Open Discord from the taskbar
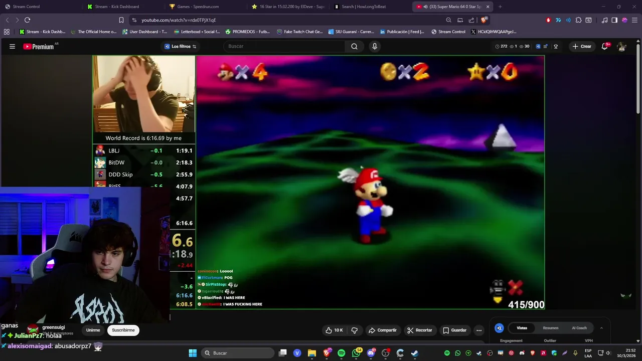The height and width of the screenshot is (361, 642). [x=371, y=353]
